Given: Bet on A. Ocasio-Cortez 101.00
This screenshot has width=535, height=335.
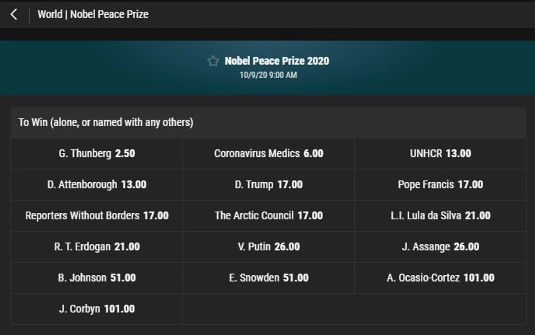Looking at the screenshot, I should tap(440, 278).
